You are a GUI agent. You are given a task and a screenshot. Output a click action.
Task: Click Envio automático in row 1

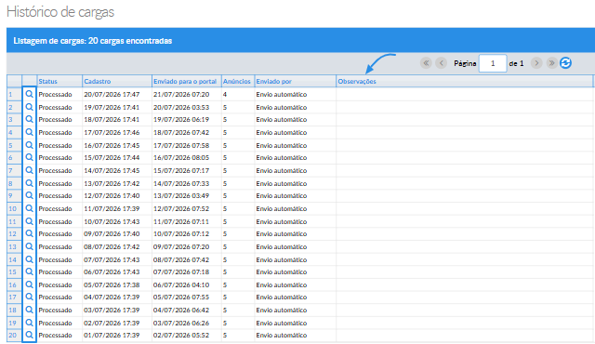tap(282, 94)
